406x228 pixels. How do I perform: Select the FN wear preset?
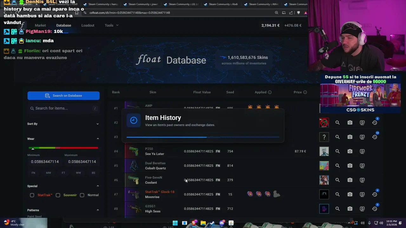point(33,173)
